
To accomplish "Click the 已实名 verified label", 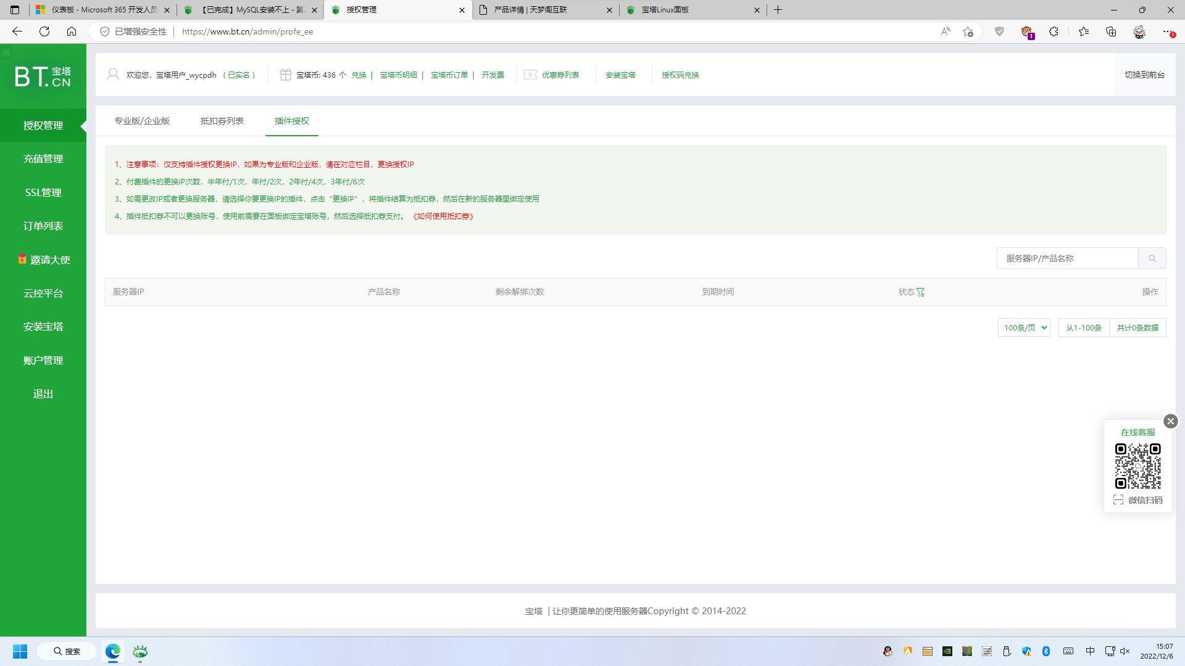I will pyautogui.click(x=239, y=75).
